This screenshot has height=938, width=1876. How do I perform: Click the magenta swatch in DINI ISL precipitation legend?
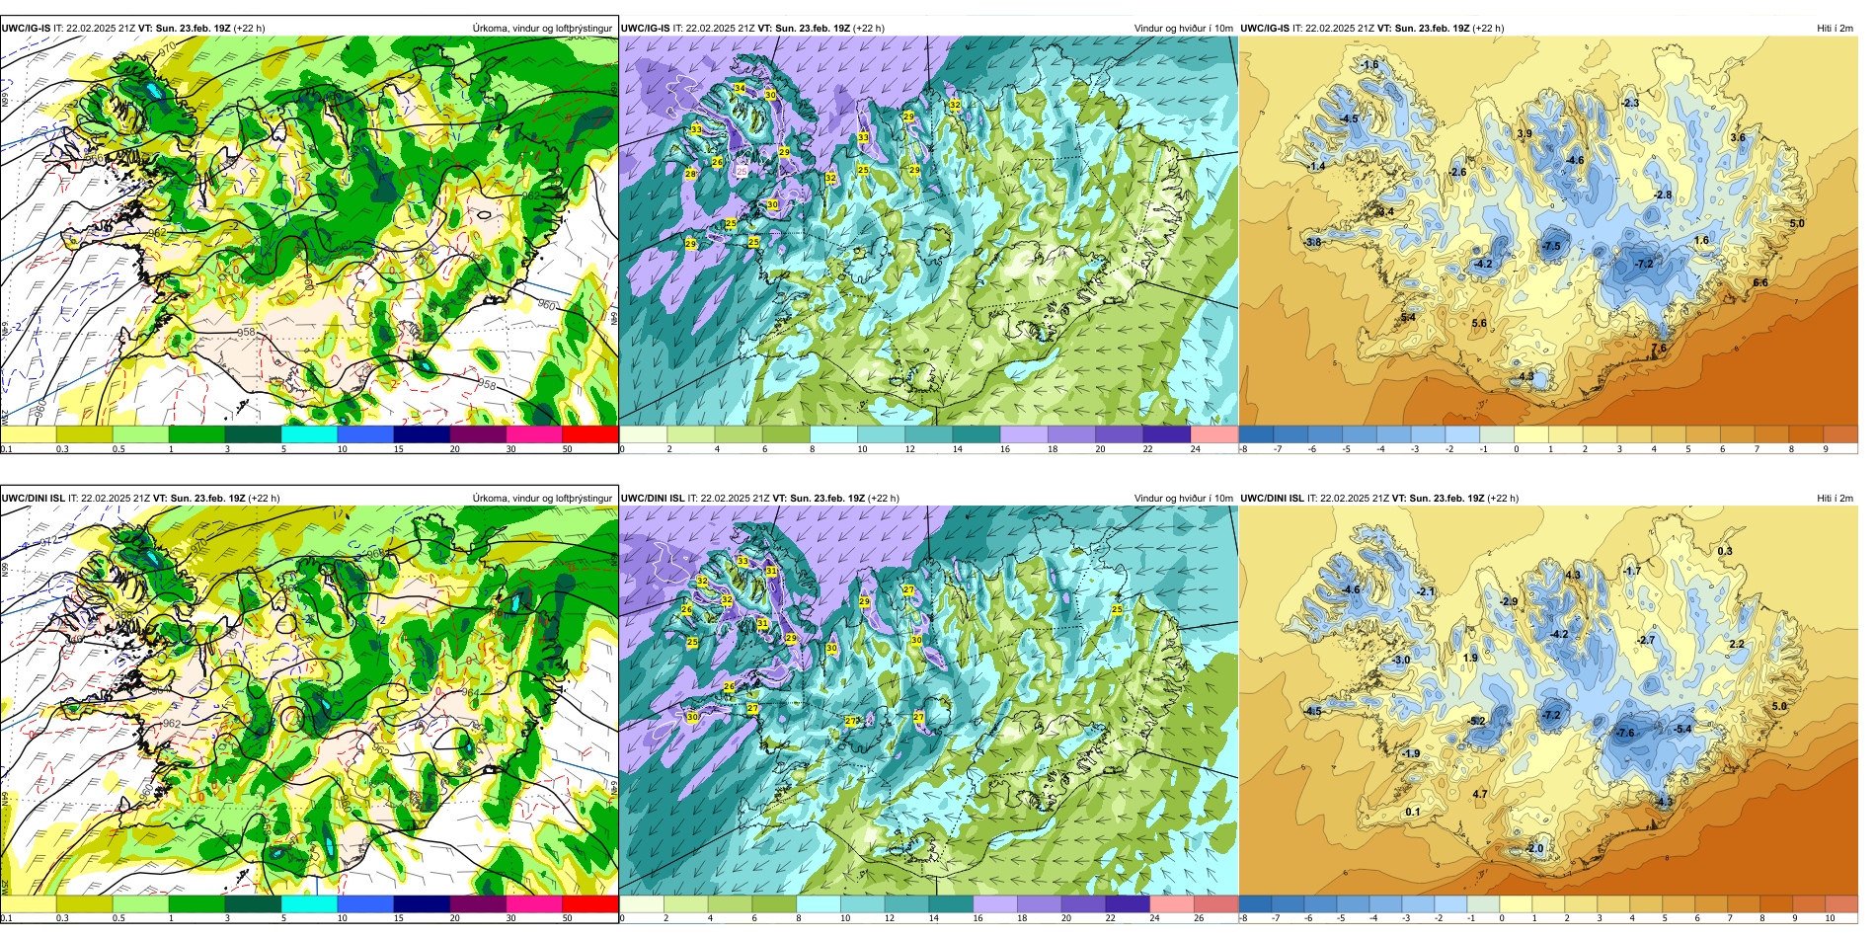click(x=533, y=903)
